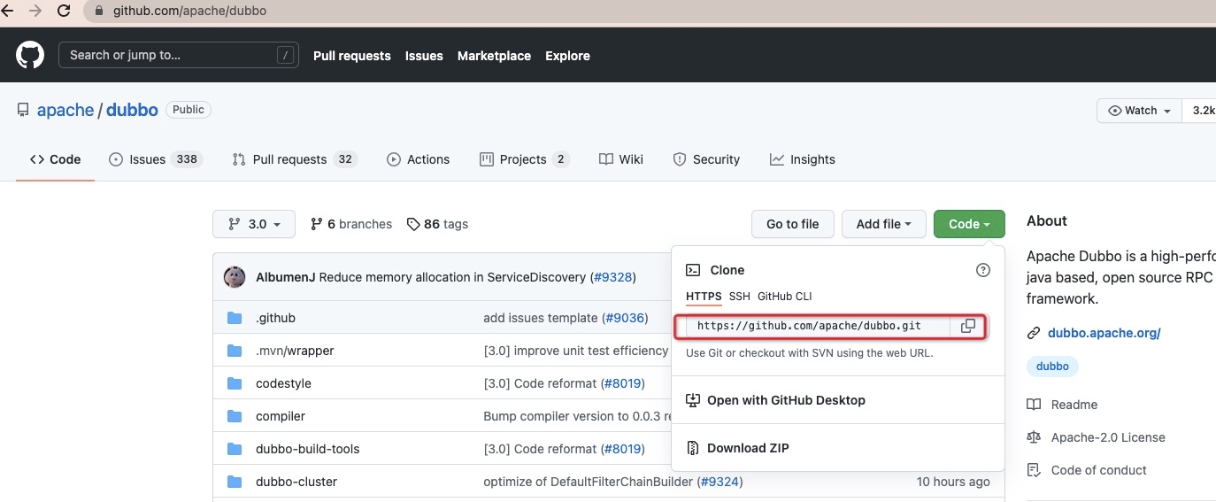The height and width of the screenshot is (502, 1216).
Task: Open the Projects tab
Action: 524,159
